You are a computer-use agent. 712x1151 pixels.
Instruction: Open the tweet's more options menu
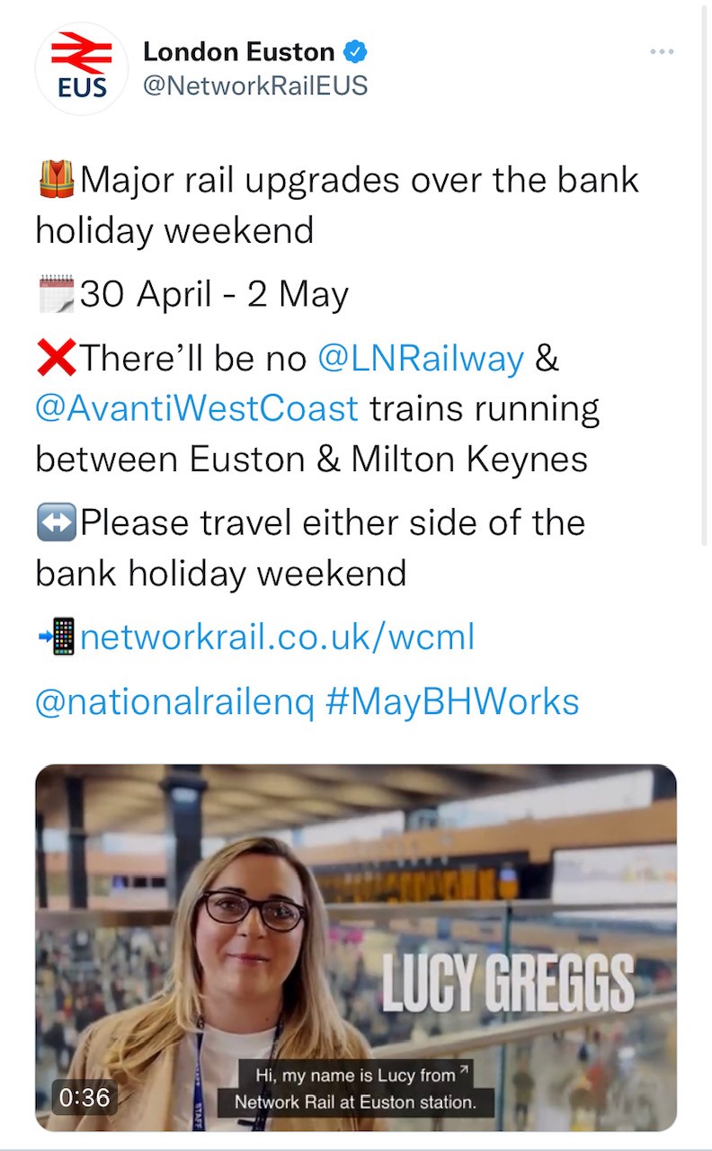tap(662, 52)
